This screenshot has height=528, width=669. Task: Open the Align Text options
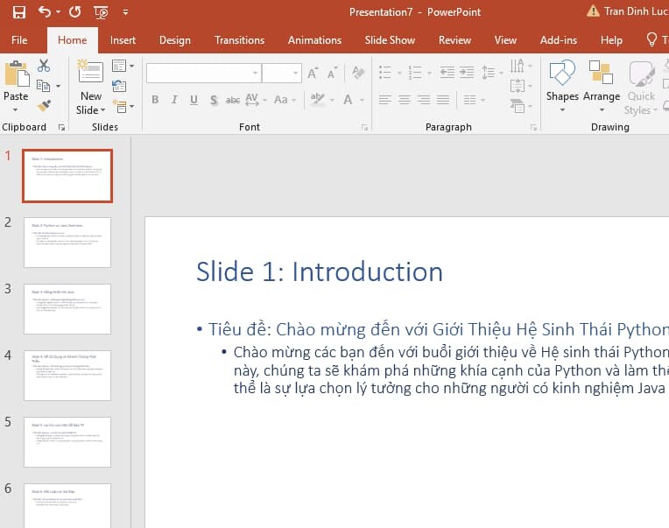521,86
